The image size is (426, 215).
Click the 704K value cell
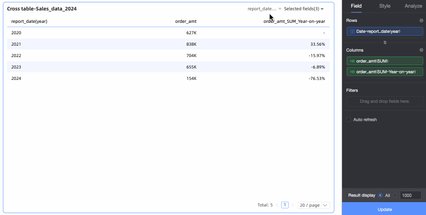[191, 56]
